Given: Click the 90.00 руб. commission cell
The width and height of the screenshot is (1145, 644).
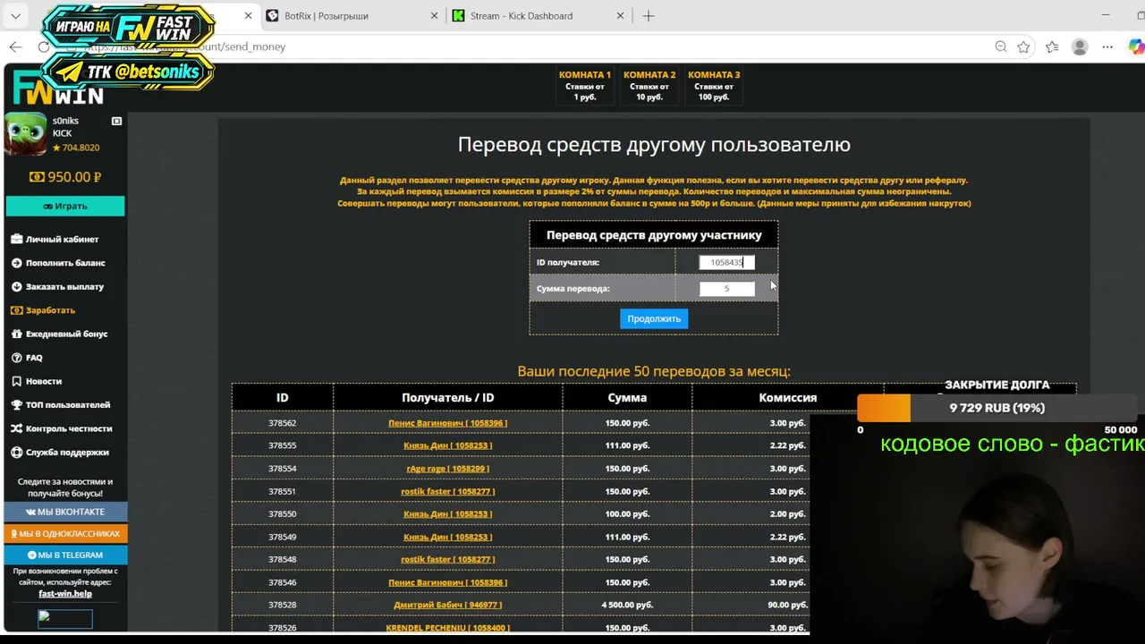Looking at the screenshot, I should 787,606.
